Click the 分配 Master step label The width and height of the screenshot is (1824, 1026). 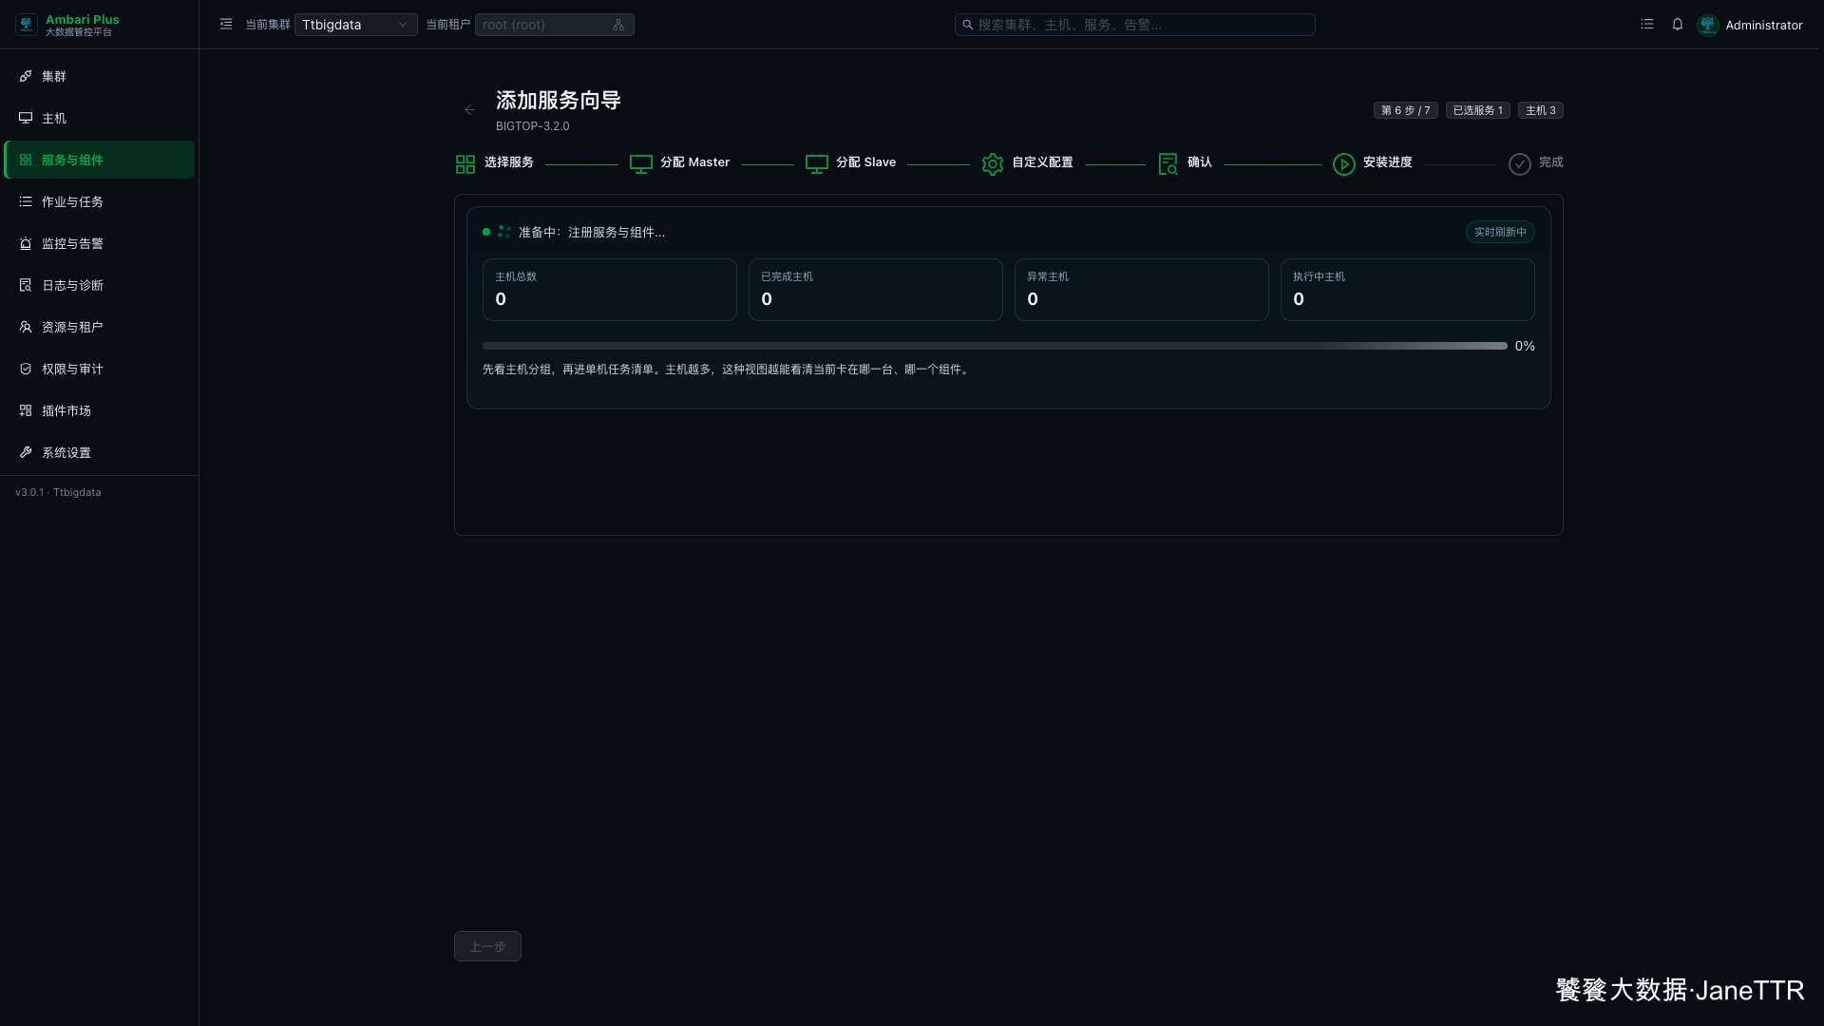695,162
